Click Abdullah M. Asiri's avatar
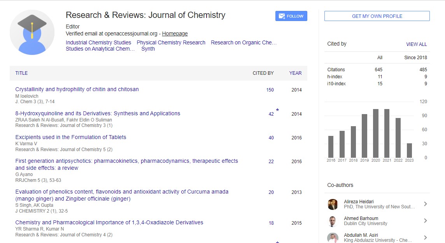Image resolution: width=445 pixels, height=243 pixels. coord(333,238)
